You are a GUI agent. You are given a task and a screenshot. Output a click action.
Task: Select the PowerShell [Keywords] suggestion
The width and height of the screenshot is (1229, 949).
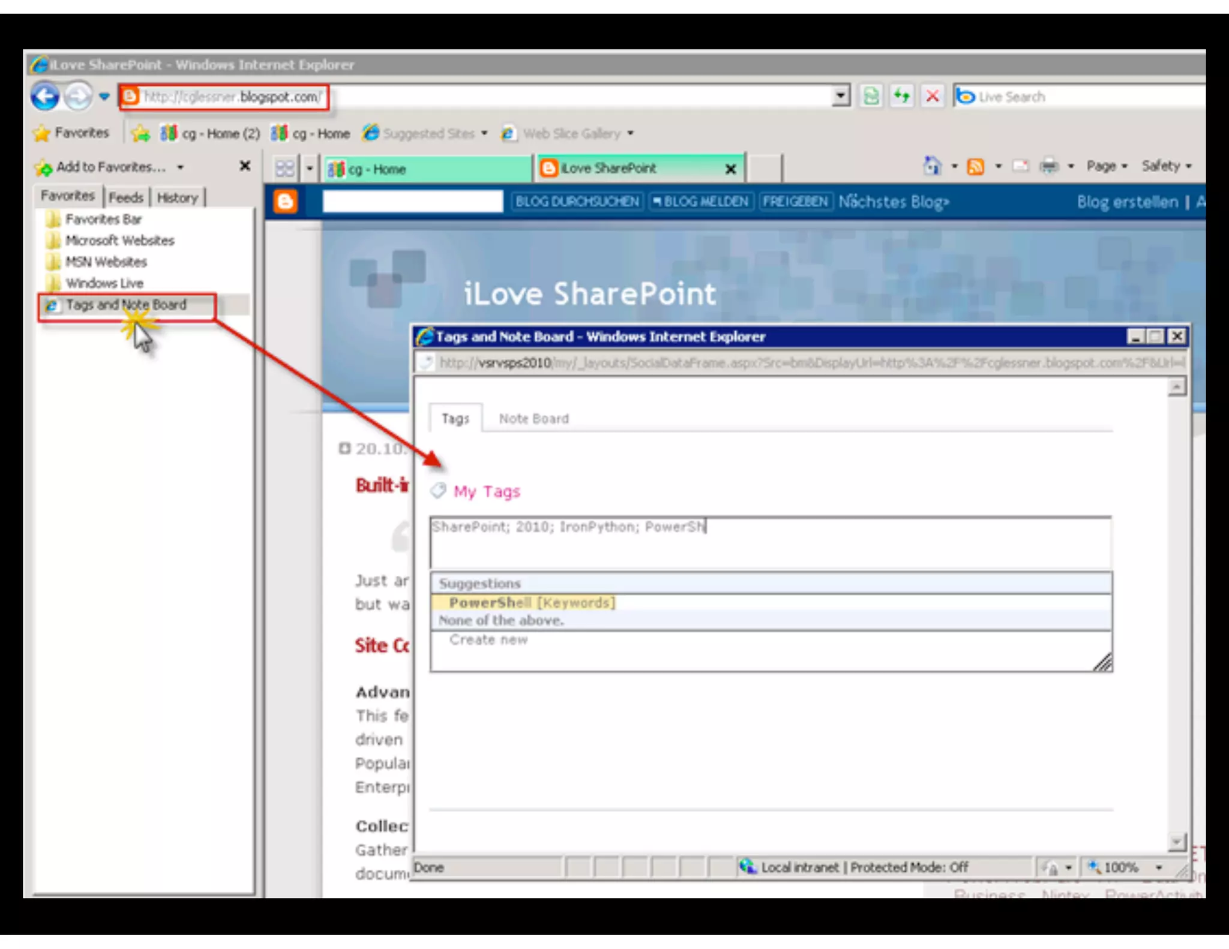(x=532, y=602)
